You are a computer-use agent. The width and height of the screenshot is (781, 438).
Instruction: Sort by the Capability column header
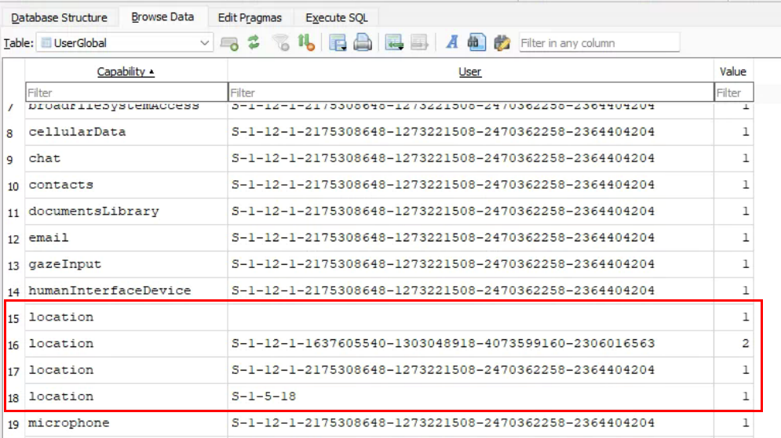click(x=126, y=71)
